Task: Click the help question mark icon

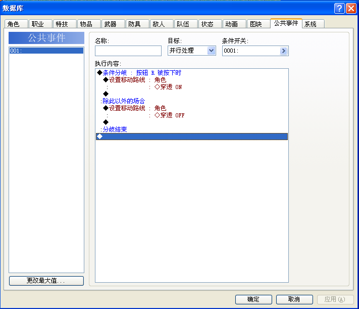Action: [339, 9]
